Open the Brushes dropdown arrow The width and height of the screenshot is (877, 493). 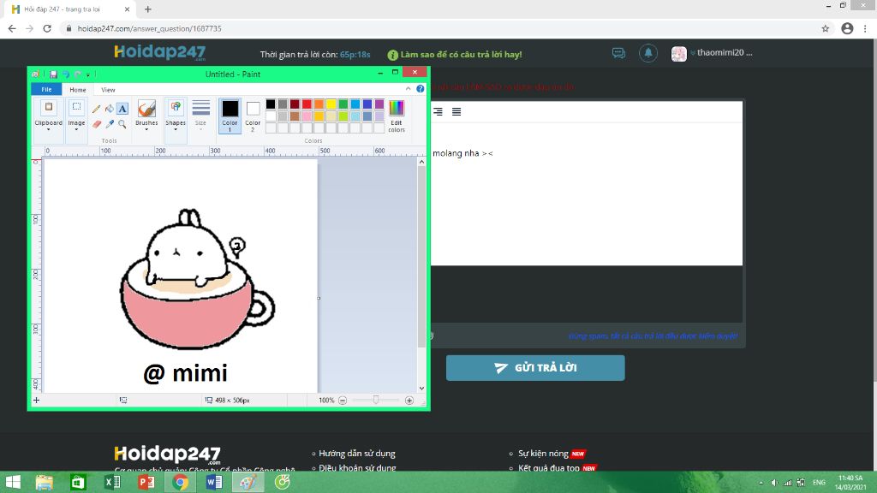(146, 130)
